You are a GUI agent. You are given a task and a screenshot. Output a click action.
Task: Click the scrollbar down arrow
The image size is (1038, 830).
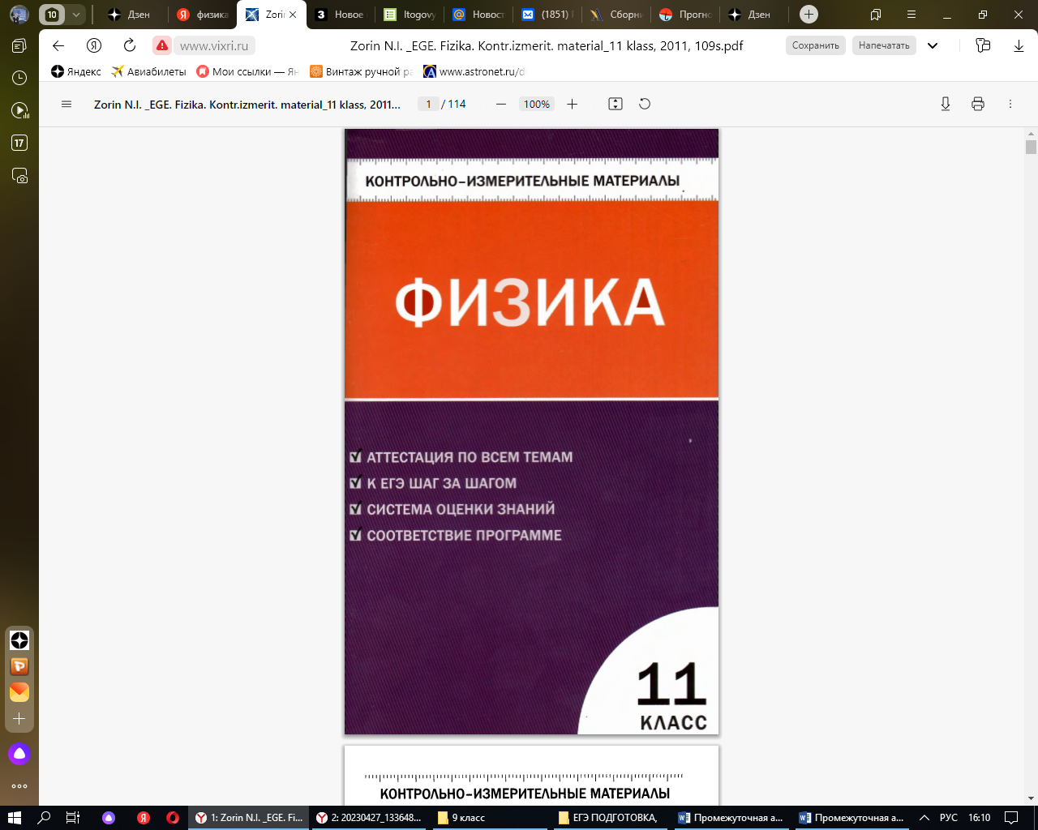point(1031,798)
